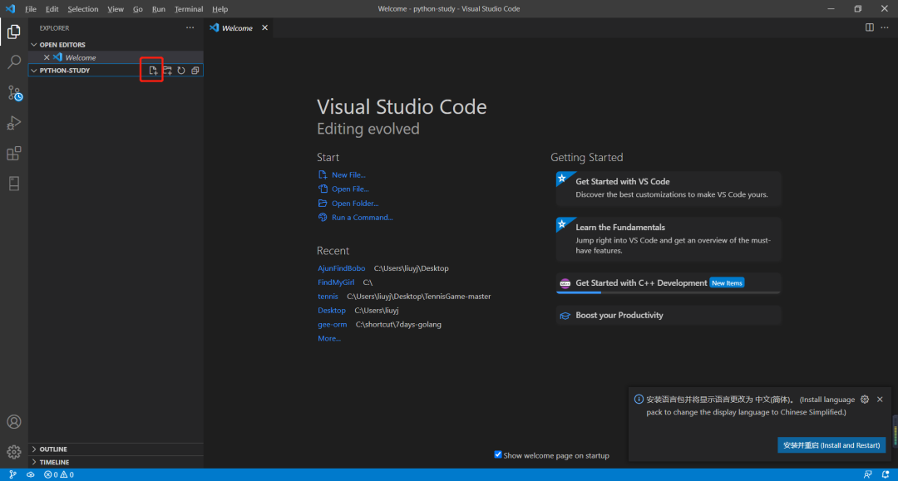Image resolution: width=898 pixels, height=481 pixels.
Task: Expand the TIMELINE section
Action: [x=54, y=462]
